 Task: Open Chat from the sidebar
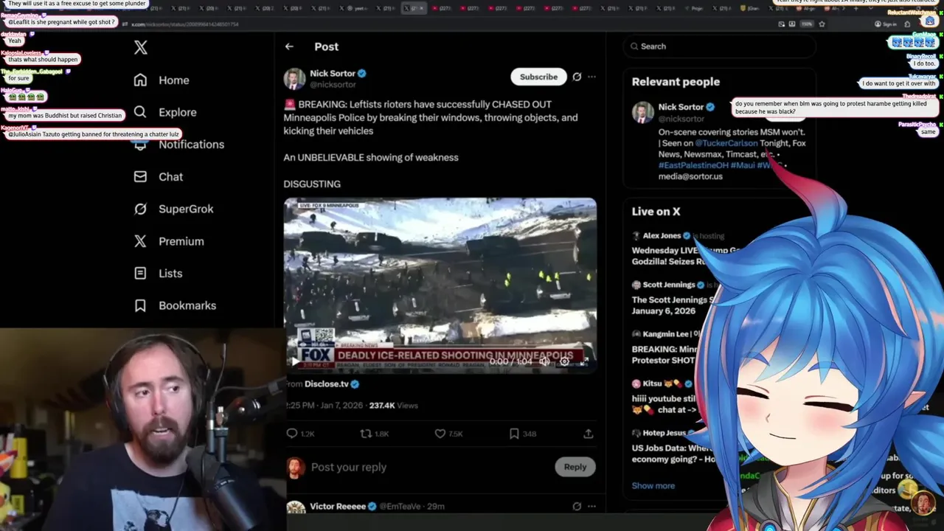159,177
